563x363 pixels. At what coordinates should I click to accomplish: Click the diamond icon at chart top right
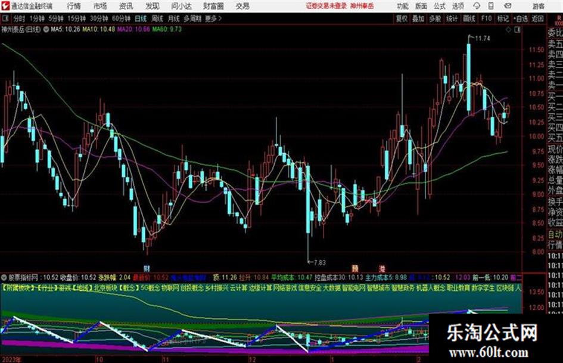coord(508,30)
